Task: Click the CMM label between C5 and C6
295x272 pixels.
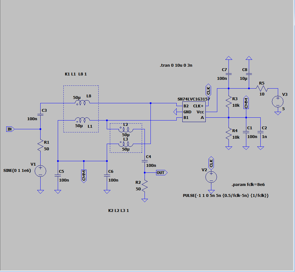Action: (84, 176)
